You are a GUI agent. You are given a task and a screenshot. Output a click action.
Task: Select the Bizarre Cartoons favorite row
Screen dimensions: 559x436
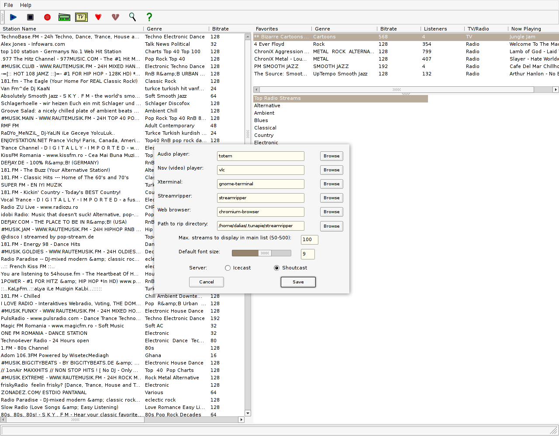[x=406, y=37]
